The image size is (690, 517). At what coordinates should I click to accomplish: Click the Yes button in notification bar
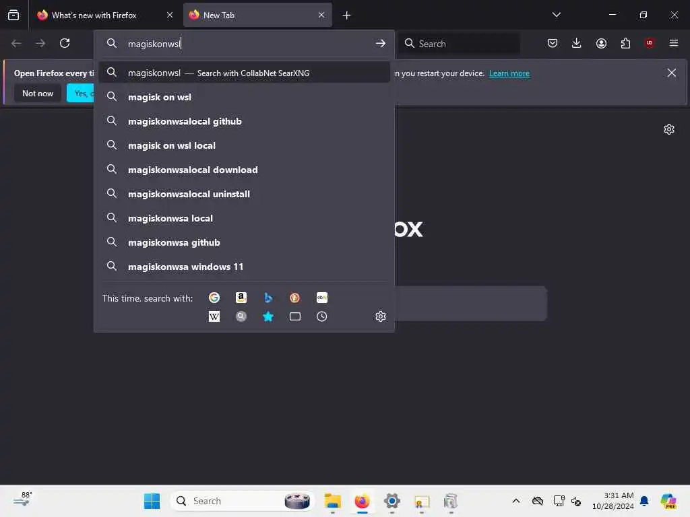click(x=81, y=93)
